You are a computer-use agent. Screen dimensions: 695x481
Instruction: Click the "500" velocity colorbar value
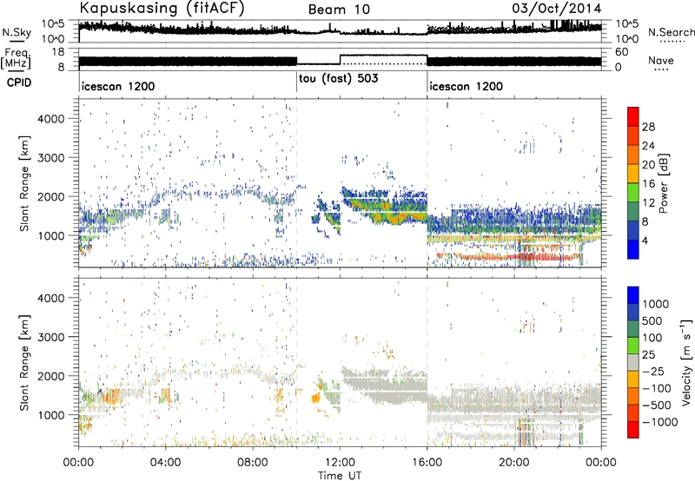pyautogui.click(x=652, y=321)
